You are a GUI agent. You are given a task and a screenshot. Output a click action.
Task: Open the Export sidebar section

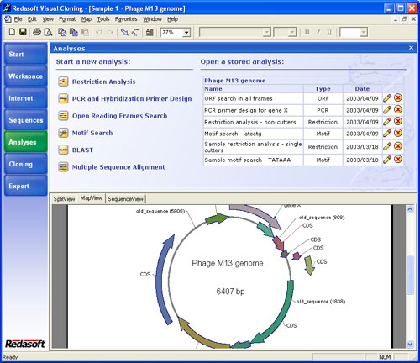(x=25, y=186)
